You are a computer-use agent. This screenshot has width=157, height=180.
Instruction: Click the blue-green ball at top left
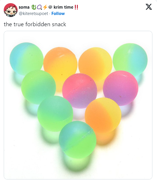[27, 59]
